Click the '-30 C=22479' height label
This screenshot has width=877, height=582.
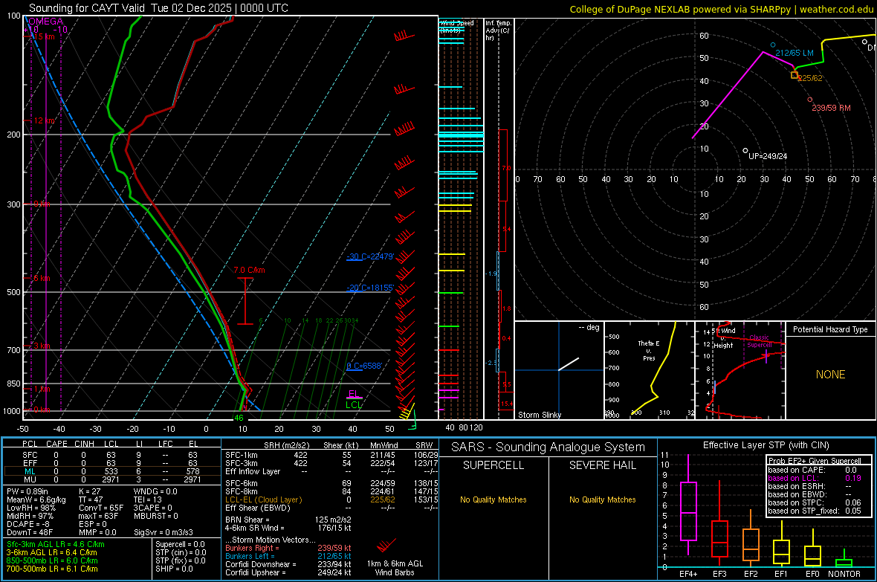tap(370, 257)
